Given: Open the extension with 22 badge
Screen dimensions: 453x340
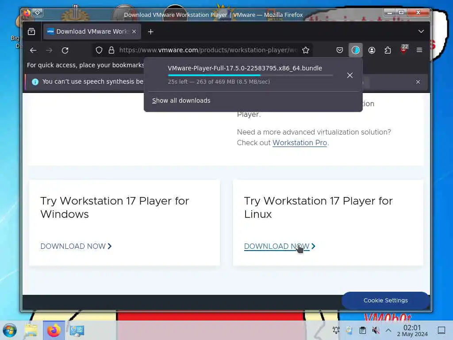Looking at the screenshot, I should 404,49.
